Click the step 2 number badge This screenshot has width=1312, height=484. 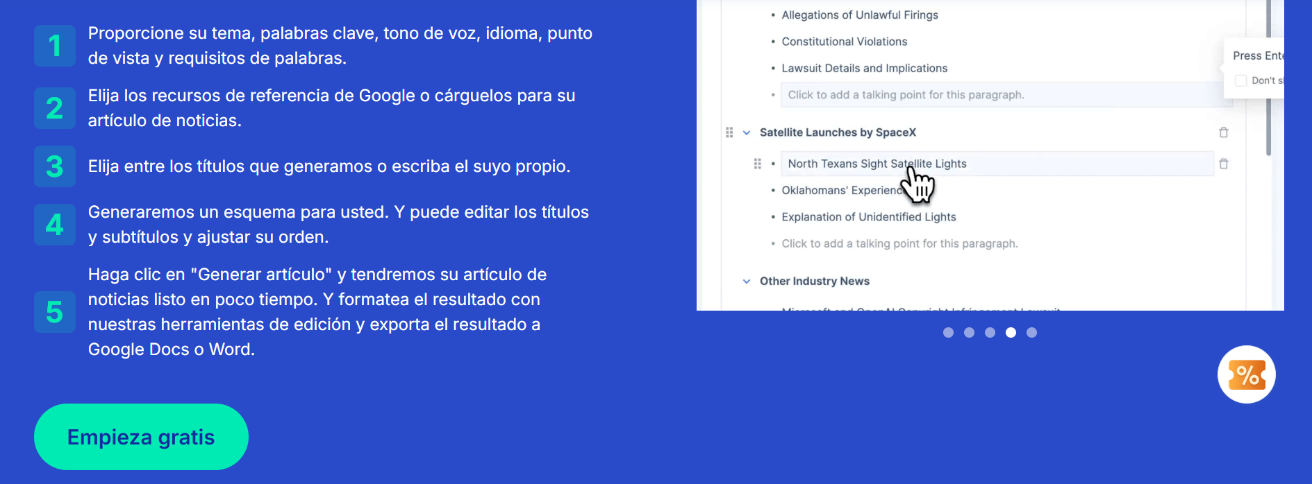tap(55, 108)
